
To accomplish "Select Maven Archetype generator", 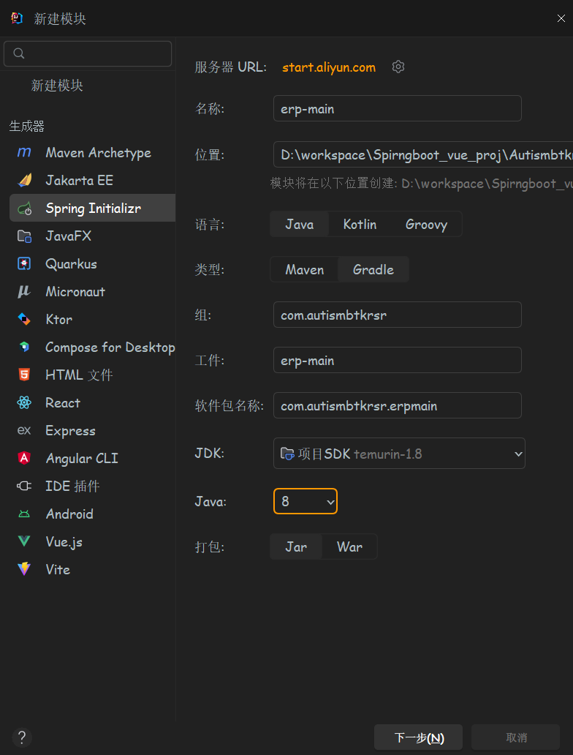I will click(x=92, y=153).
